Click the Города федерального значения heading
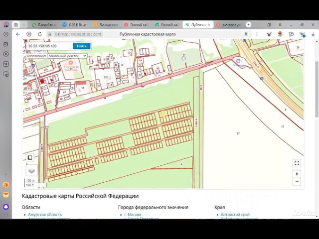Viewport: 319px width, 239px height. (153, 207)
